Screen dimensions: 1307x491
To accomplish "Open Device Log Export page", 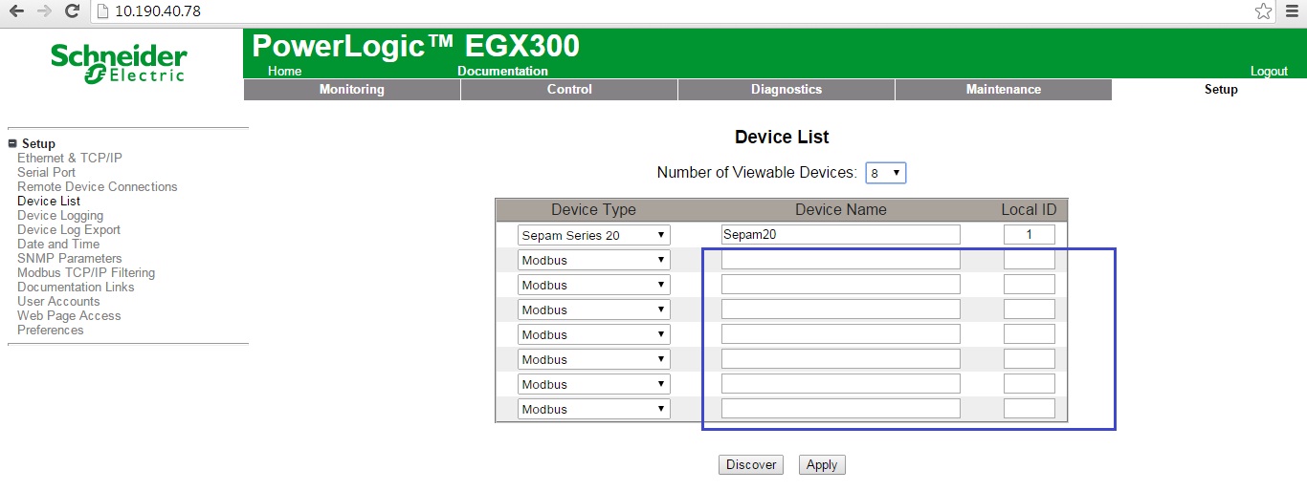I will point(69,229).
